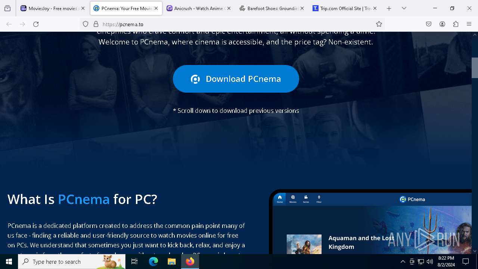Focus the pcnema.to address bar

click(x=232, y=24)
